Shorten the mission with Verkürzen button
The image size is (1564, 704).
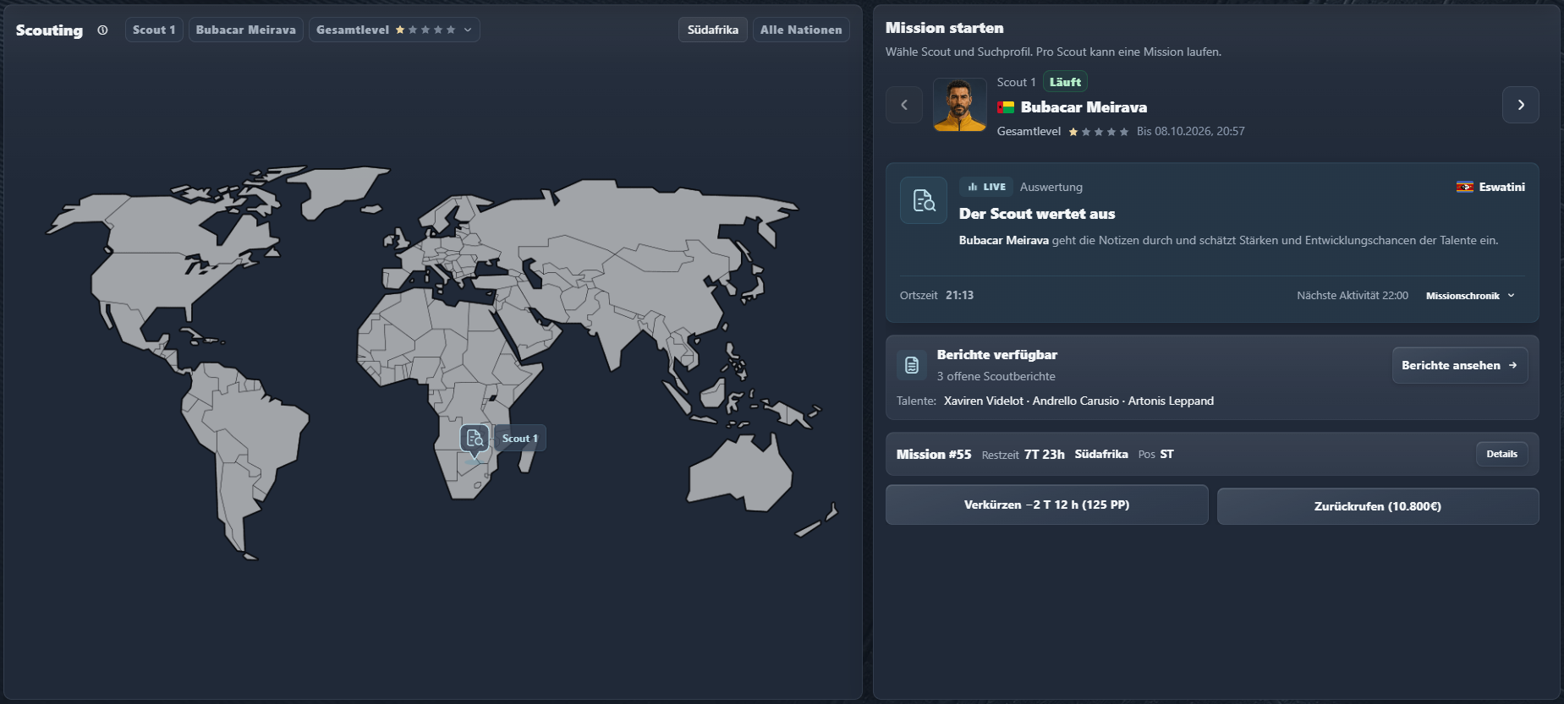click(x=1046, y=505)
